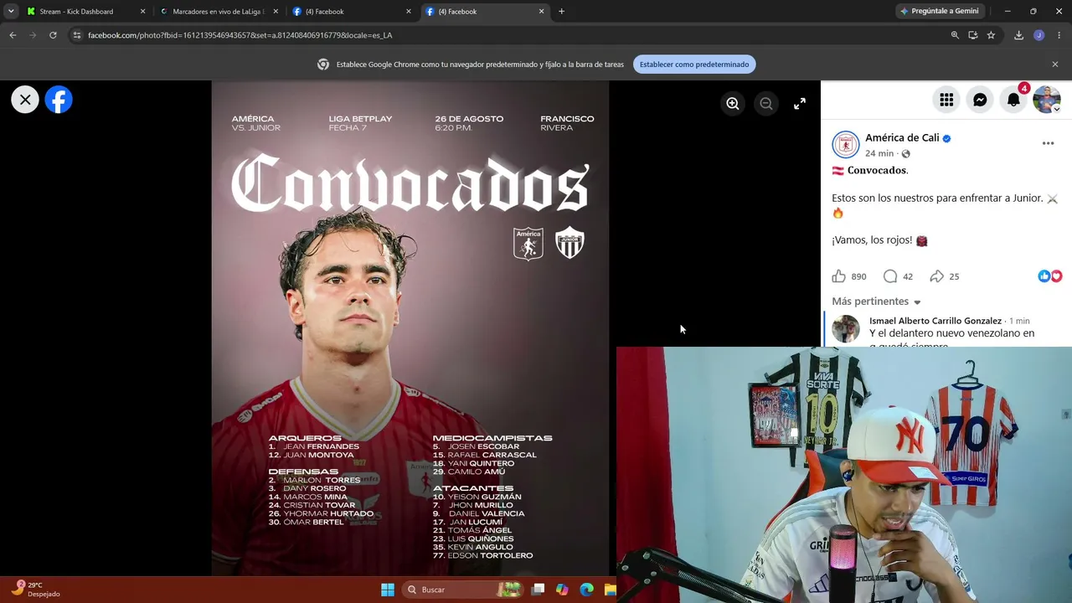Dismiss the default browser infobar
Image resolution: width=1072 pixels, height=603 pixels.
click(1055, 64)
